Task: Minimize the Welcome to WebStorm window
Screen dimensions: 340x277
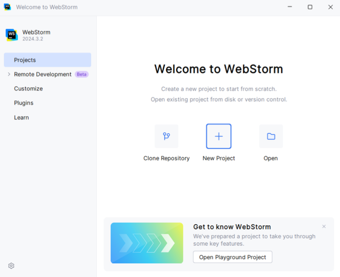Action: (290, 7)
